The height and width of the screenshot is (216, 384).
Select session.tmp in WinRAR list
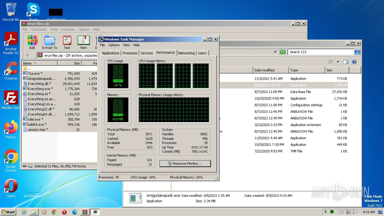60,130
